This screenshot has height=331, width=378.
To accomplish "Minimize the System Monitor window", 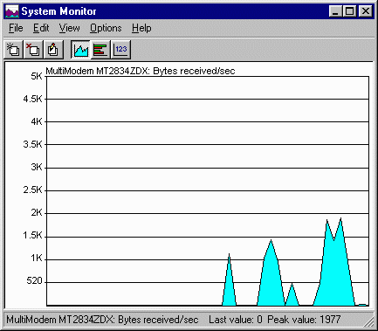I will click(x=335, y=11).
